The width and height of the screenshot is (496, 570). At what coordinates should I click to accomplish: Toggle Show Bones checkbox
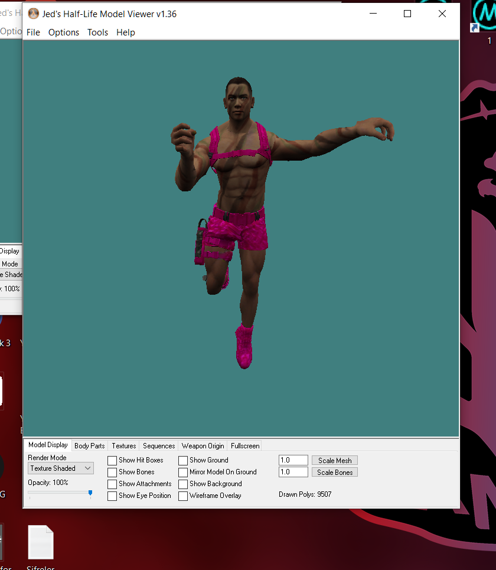click(112, 472)
